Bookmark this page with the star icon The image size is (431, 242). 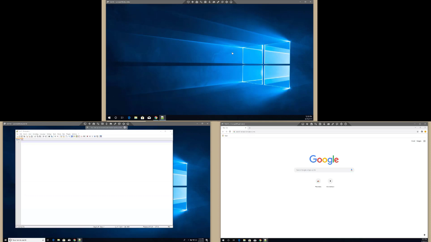[418, 131]
